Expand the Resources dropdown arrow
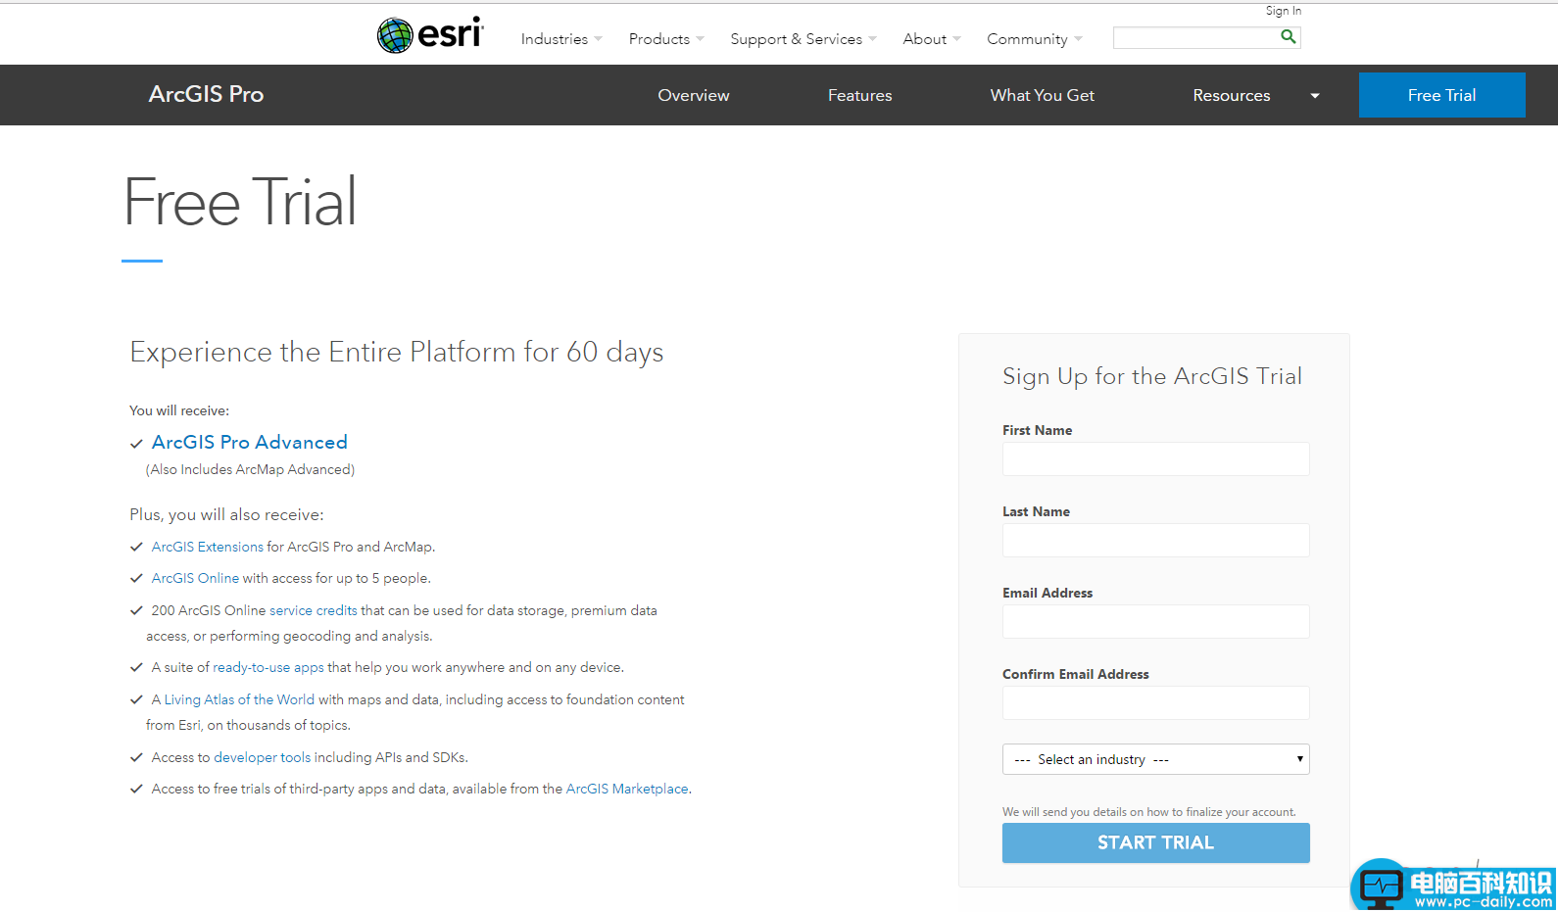This screenshot has width=1558, height=912. [x=1315, y=96]
